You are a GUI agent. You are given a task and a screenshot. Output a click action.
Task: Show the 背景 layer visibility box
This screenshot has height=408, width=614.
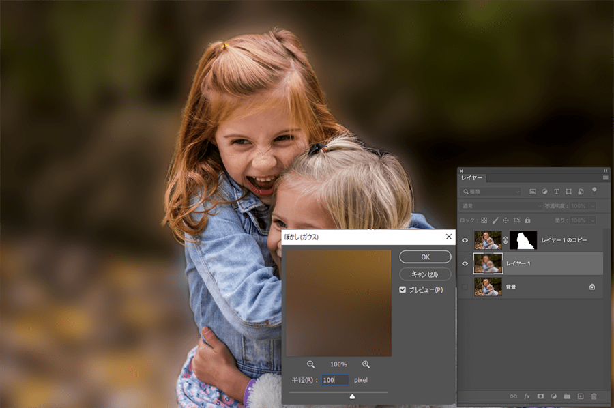[x=465, y=287]
